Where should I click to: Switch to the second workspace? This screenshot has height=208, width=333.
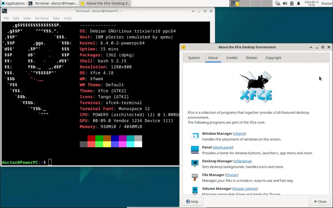246,3
